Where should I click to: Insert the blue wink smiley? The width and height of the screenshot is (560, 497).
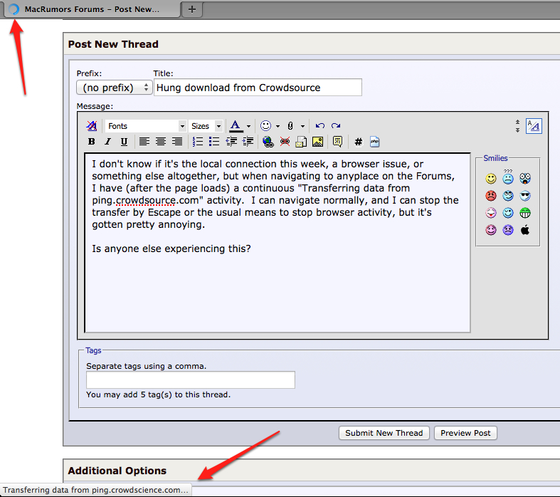tap(508, 213)
